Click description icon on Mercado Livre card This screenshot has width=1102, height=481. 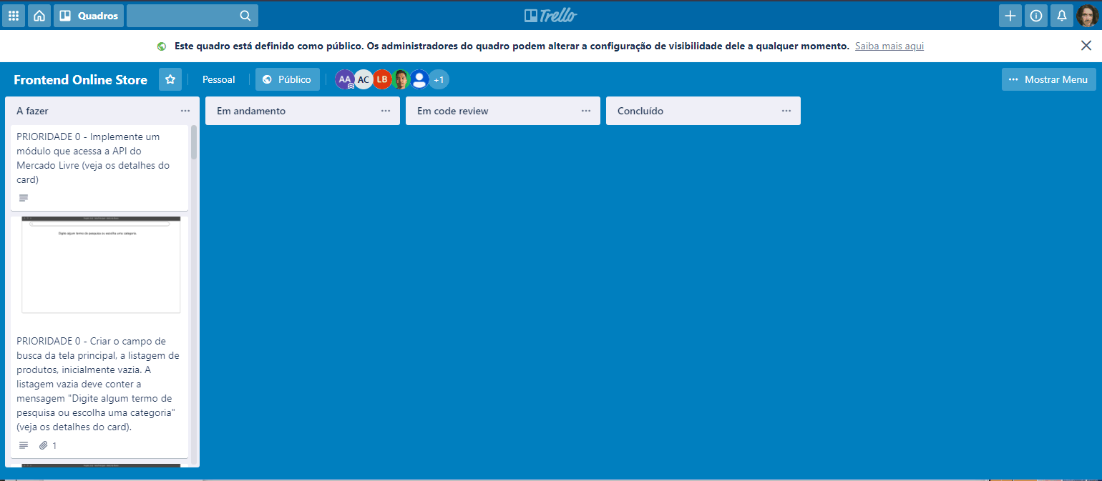coord(24,197)
